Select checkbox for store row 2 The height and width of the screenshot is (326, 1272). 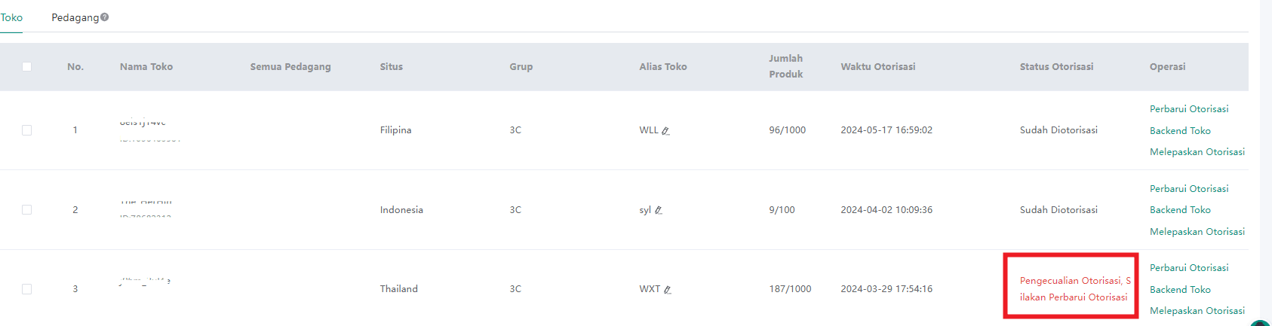click(27, 210)
